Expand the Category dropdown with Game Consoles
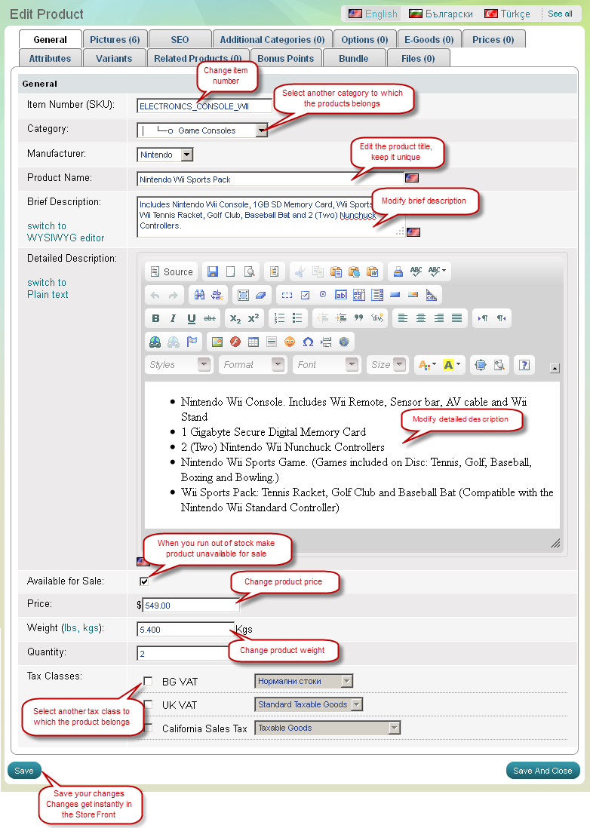590x828 pixels. point(261,130)
